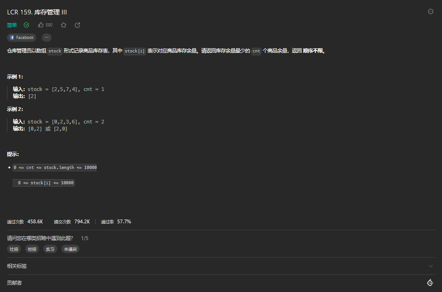Open the feedback icon in the top-right corner

[430, 12]
